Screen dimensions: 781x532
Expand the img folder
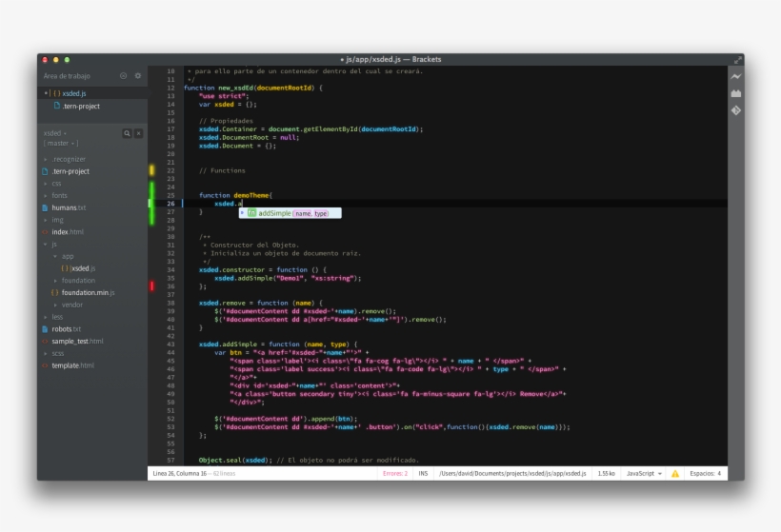46,220
